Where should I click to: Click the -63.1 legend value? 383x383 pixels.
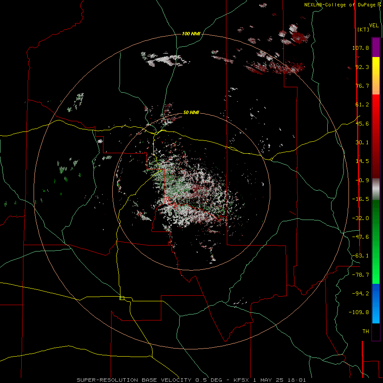click(360, 256)
